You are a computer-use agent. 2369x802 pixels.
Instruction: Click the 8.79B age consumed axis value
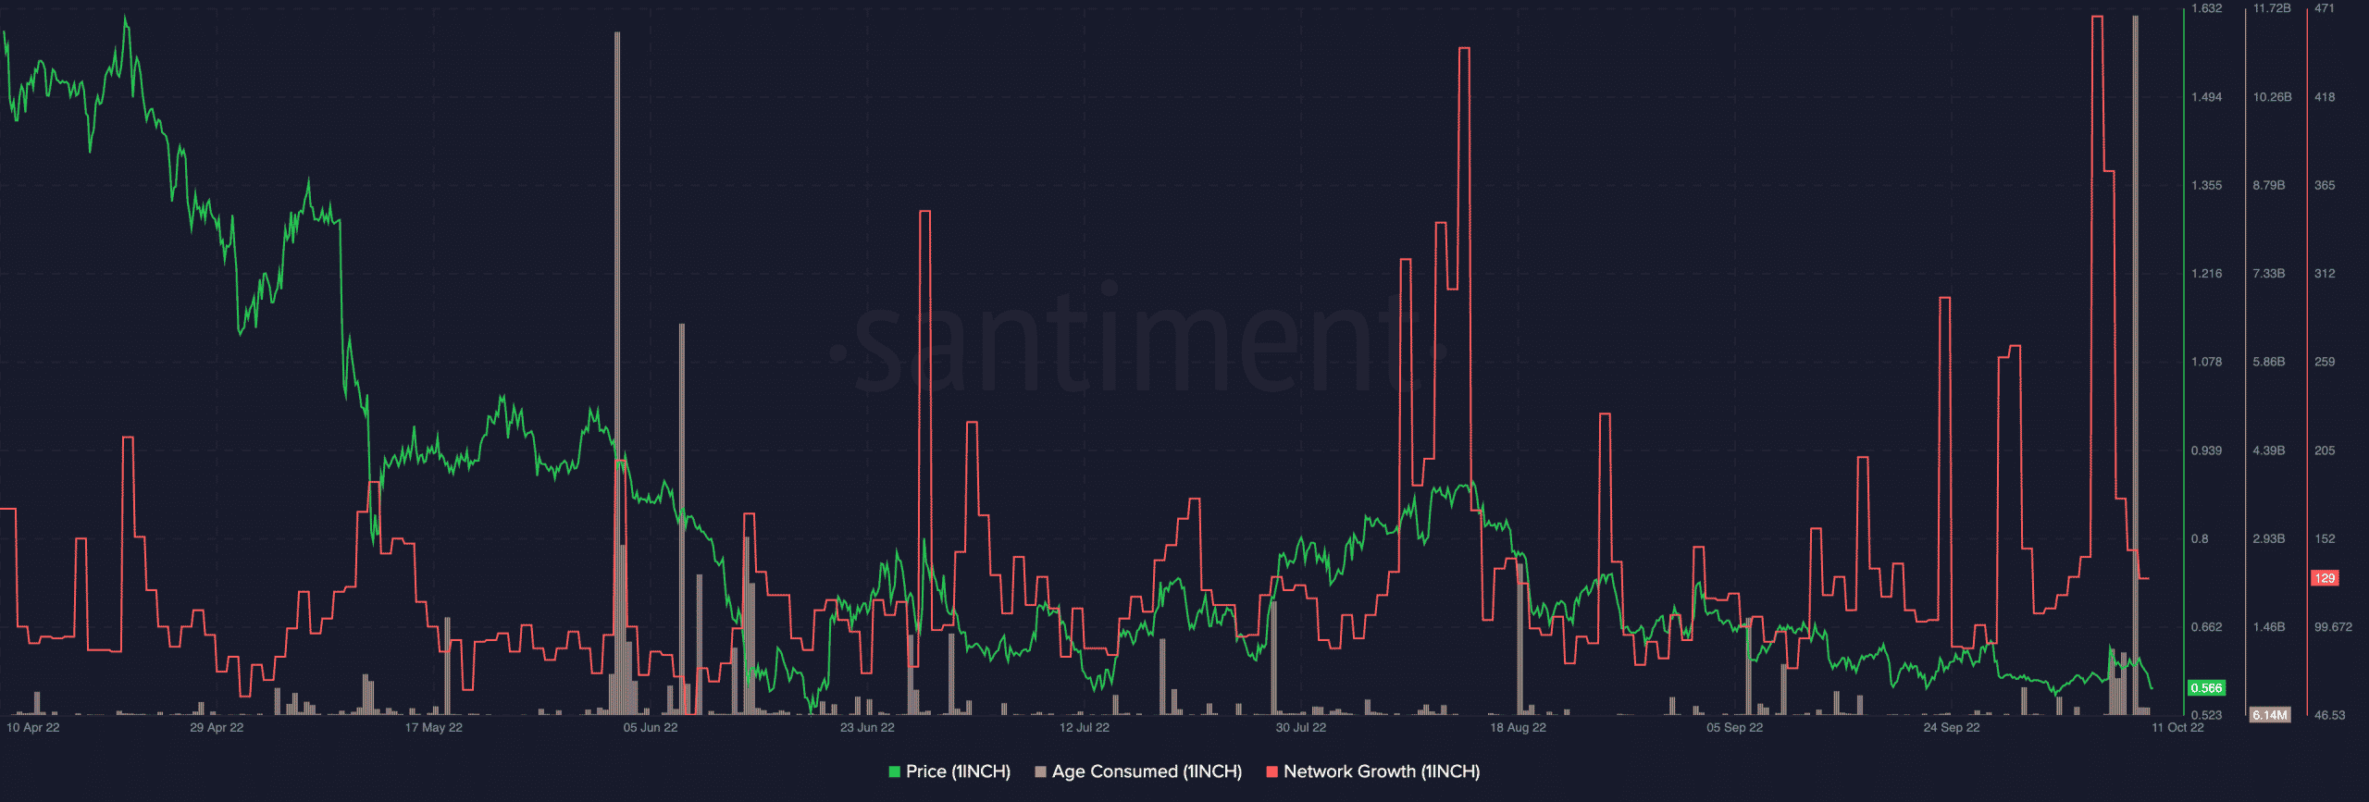(2269, 186)
